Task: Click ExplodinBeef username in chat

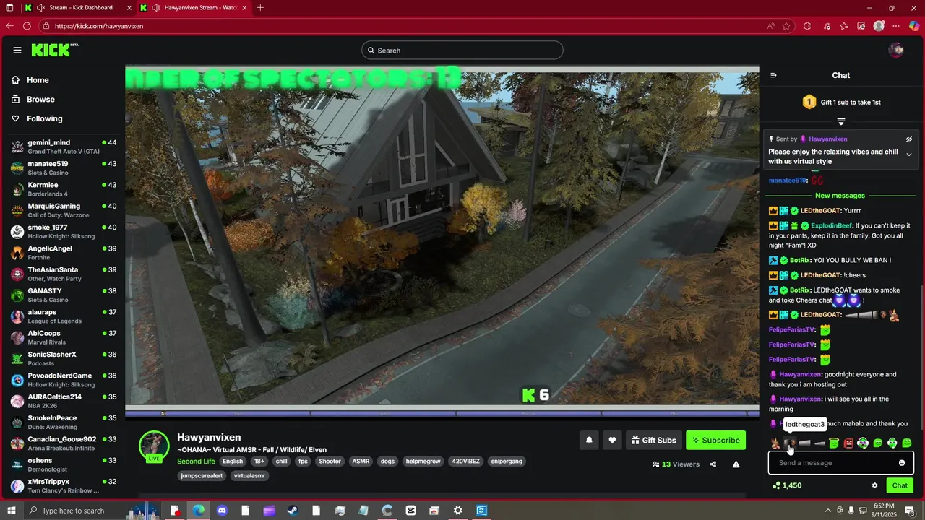Action: coord(832,226)
